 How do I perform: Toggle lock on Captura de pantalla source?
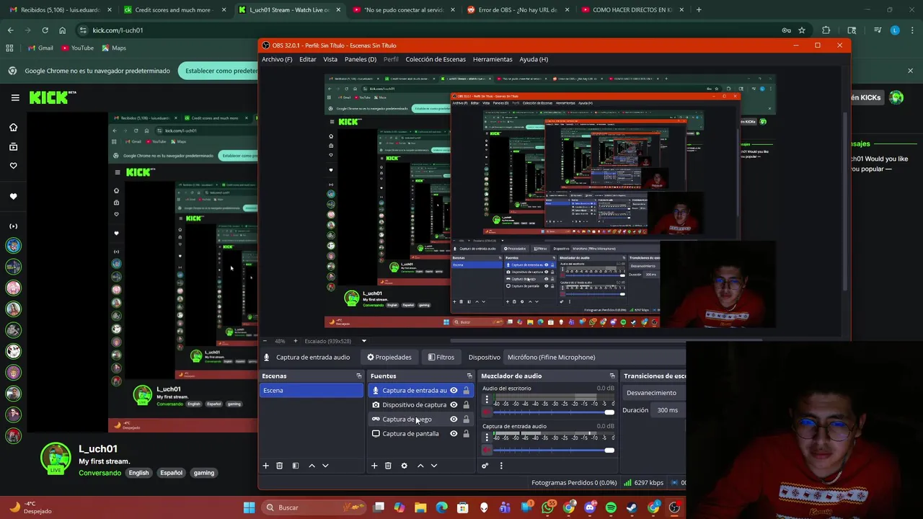pos(466,433)
